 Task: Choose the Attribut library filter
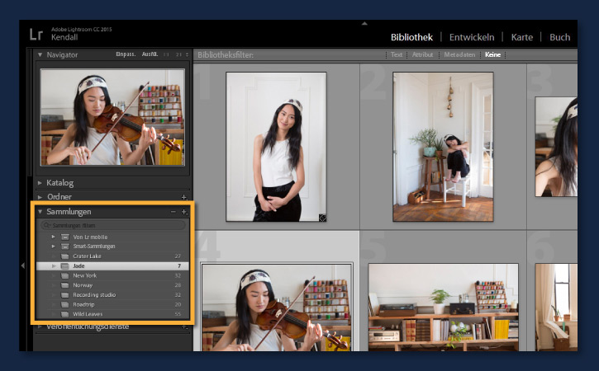tap(422, 55)
